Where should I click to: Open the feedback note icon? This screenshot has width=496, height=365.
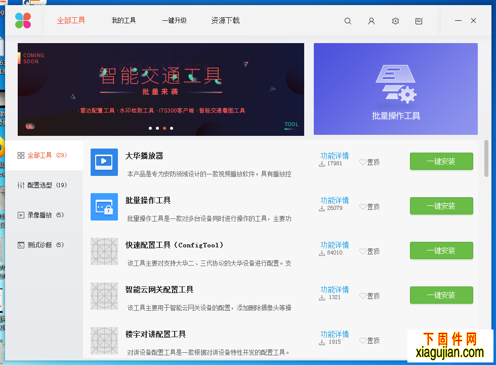(419, 21)
